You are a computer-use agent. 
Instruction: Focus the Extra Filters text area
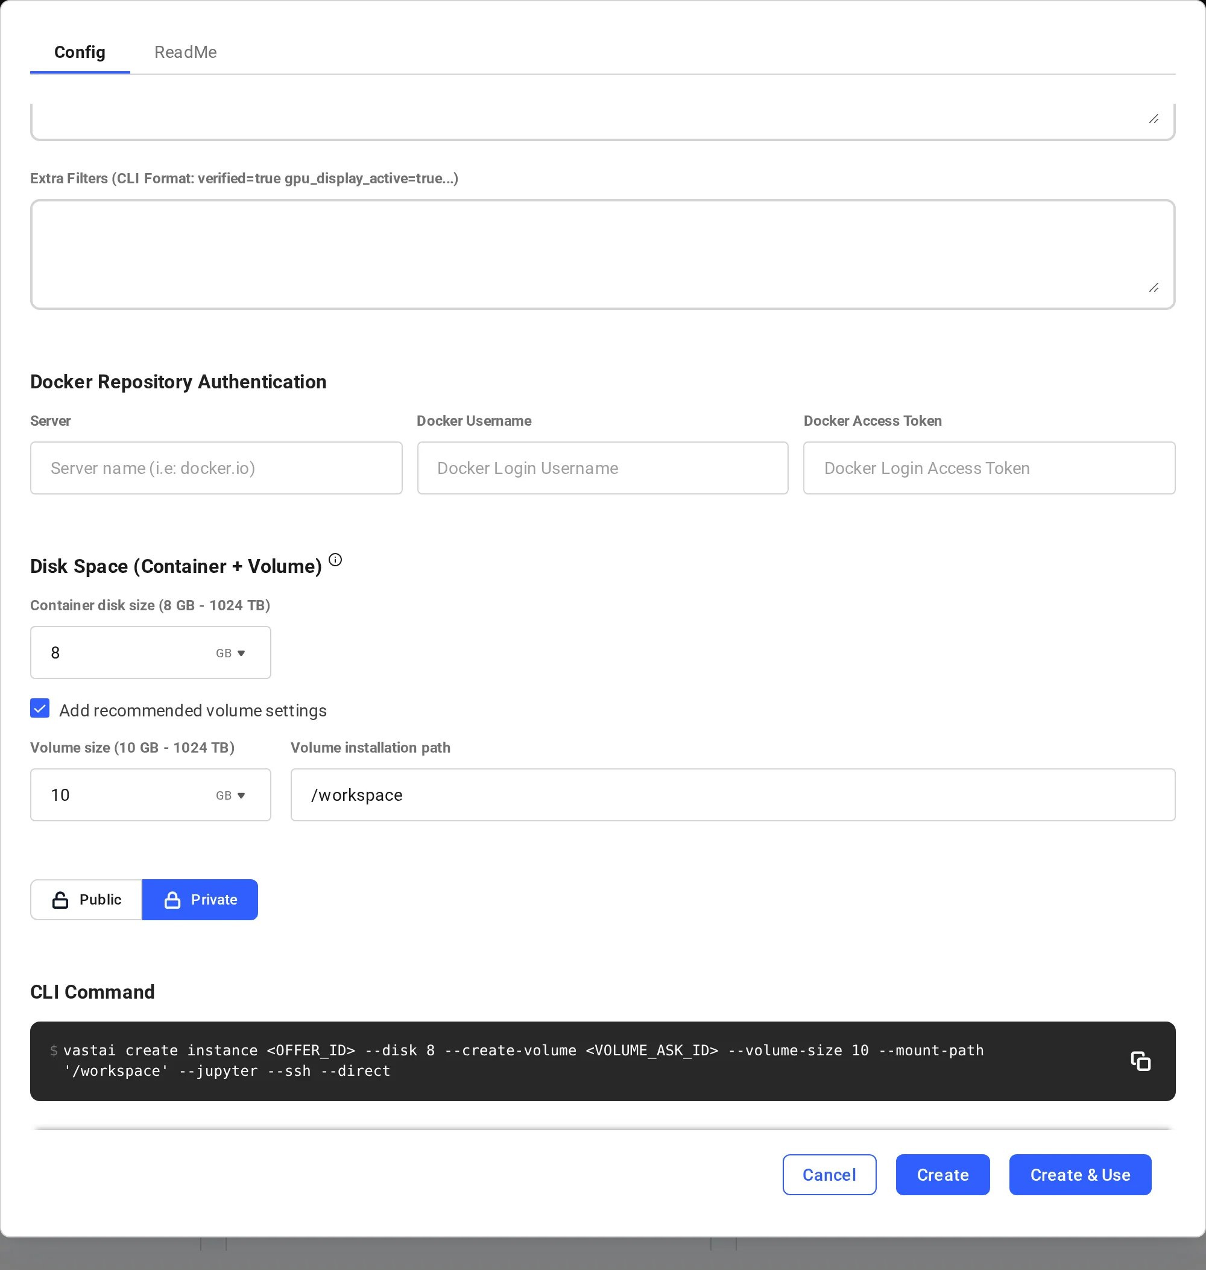[603, 254]
